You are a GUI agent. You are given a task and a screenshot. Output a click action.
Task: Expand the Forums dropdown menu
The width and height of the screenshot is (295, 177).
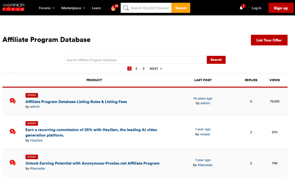pos(46,8)
